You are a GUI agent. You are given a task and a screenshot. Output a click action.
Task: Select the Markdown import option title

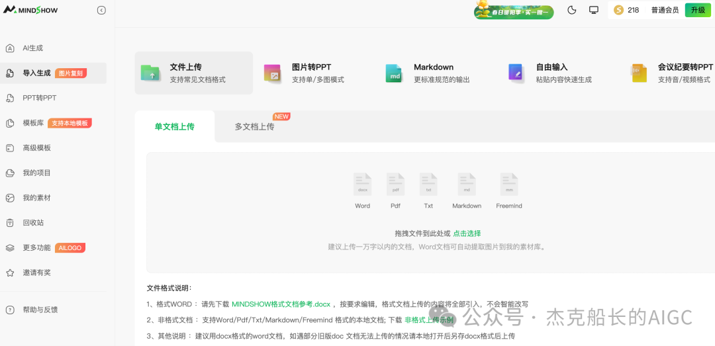(x=434, y=67)
